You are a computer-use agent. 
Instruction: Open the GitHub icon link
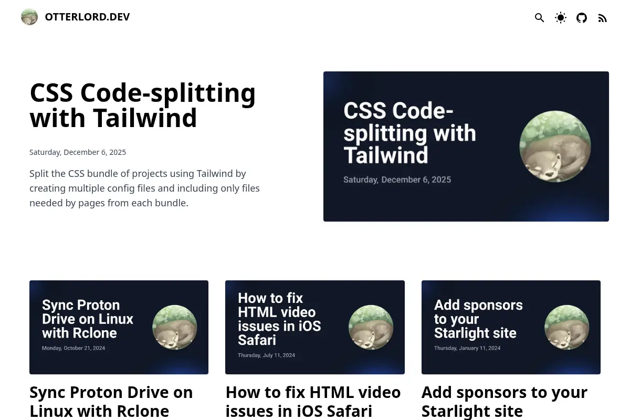[x=582, y=18]
